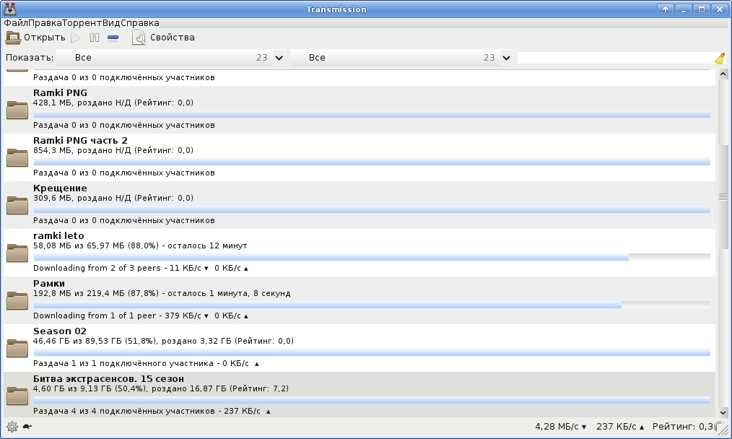This screenshot has height=439, width=732.
Task: Click the vertical scrollbar handle
Action: point(723,196)
